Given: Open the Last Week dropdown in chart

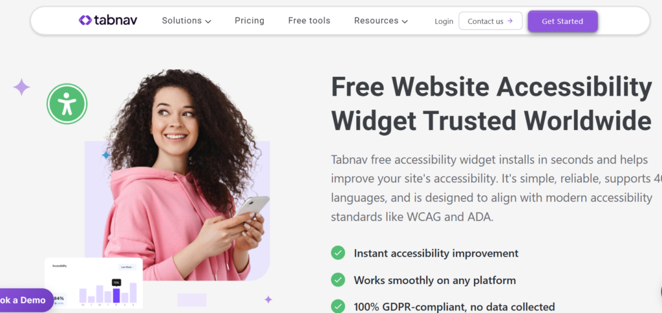Looking at the screenshot, I should (127, 267).
